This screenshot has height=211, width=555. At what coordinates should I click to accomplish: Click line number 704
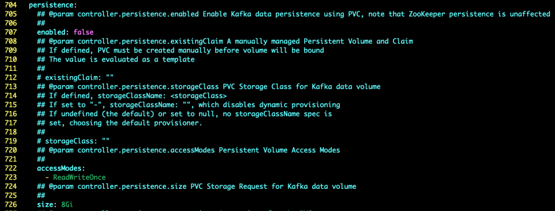pyautogui.click(x=10, y=5)
